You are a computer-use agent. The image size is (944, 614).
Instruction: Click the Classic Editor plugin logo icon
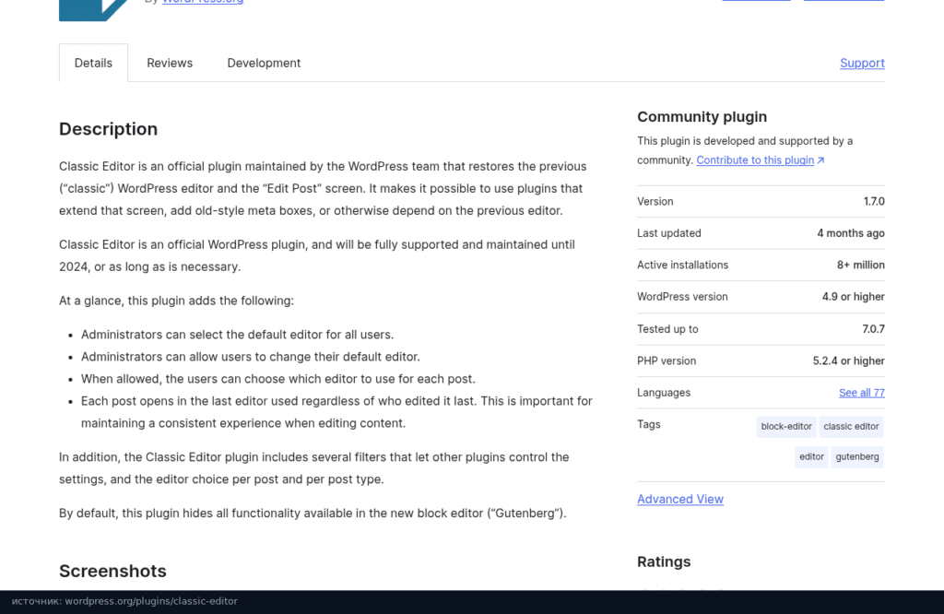point(93,10)
